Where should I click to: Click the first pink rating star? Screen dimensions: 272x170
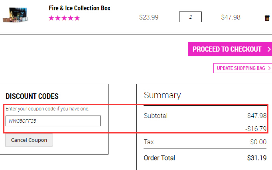[x=51, y=18]
